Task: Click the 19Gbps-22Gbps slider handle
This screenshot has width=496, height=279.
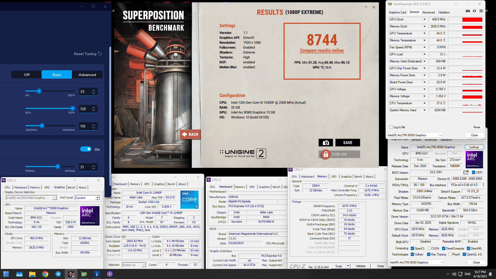Action: [58, 167]
